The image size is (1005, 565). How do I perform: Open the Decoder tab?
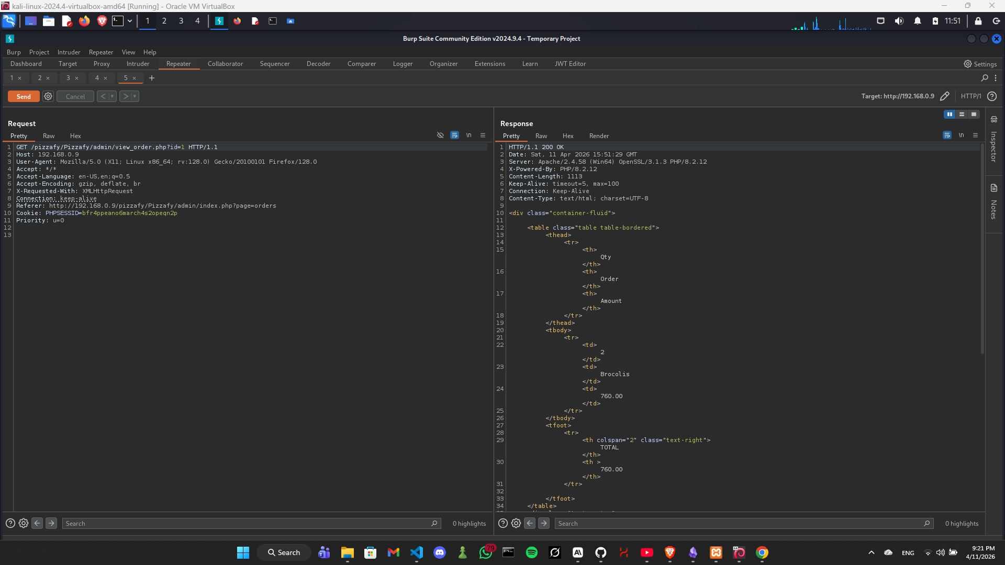pos(318,64)
